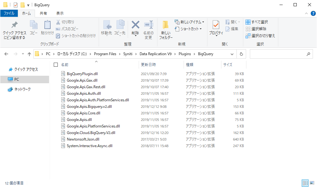Expand the address bar history dropdown
The image size is (317, 187).
pos(232,54)
